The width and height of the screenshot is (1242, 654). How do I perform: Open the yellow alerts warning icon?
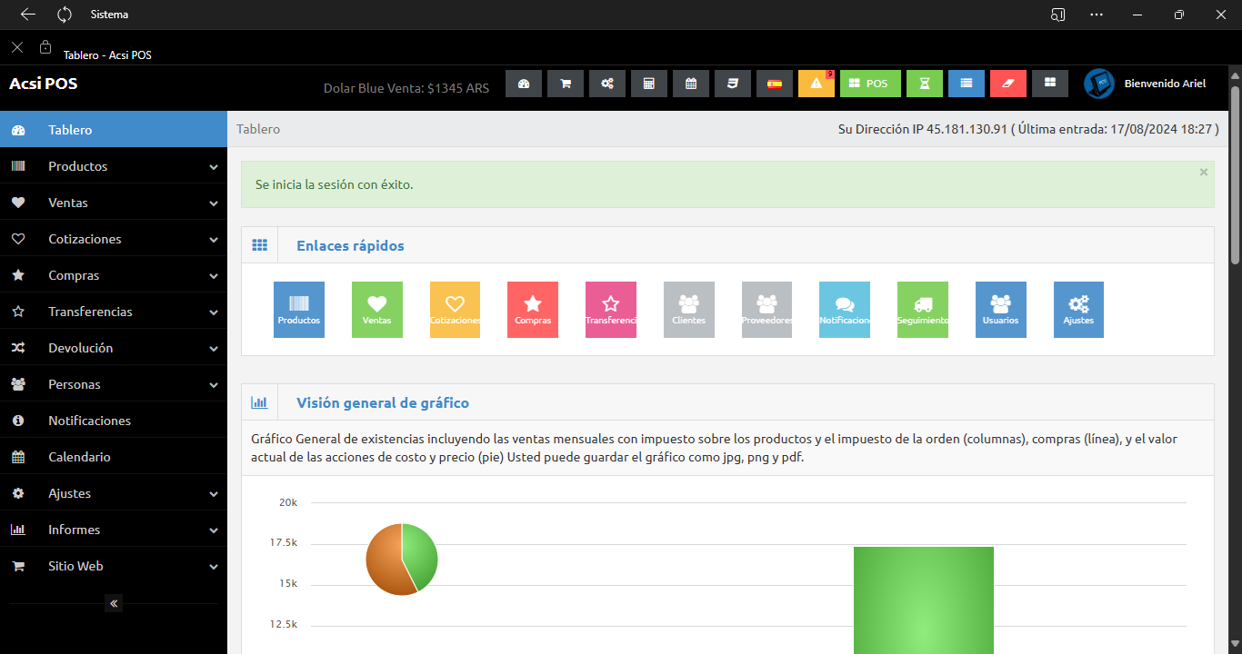coord(816,84)
